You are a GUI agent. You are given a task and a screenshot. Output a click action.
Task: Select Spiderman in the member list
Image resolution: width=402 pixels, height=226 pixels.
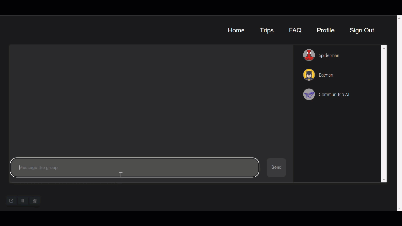point(329,55)
